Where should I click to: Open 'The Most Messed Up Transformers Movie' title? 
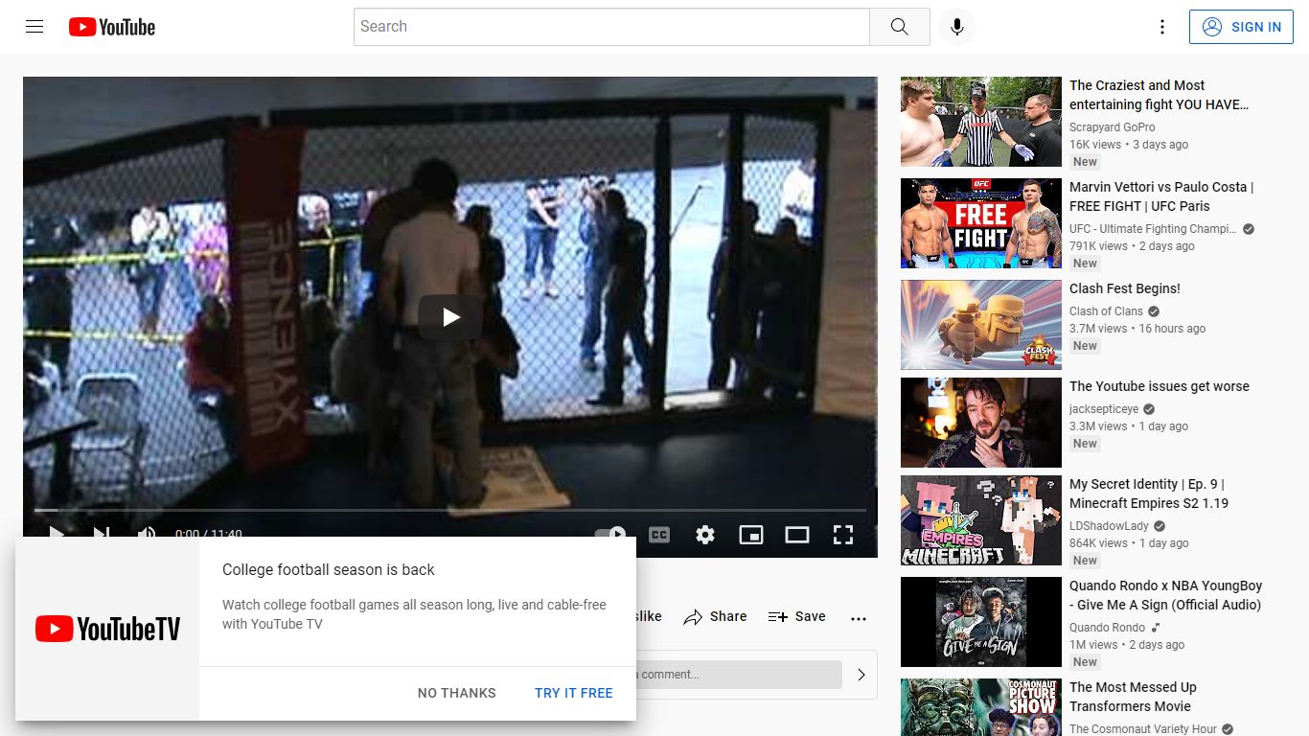(x=1133, y=697)
